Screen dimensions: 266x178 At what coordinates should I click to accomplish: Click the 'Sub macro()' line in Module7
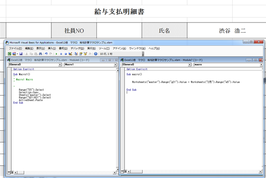pos(134,74)
